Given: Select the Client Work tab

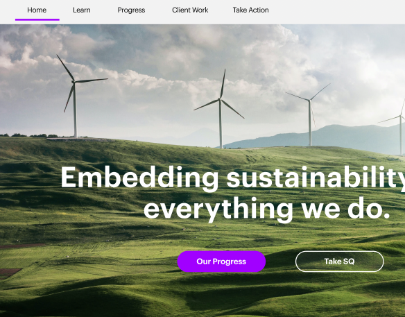Looking at the screenshot, I should (190, 10).
